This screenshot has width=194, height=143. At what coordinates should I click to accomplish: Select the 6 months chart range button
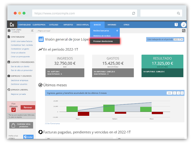tap(178, 93)
